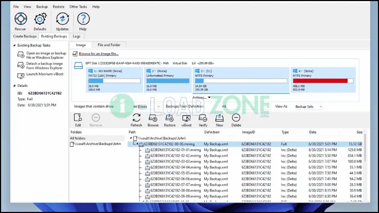The width and height of the screenshot is (379, 213).
Task: Click the GPT Disk 1 drive icon
Action: [78, 65]
